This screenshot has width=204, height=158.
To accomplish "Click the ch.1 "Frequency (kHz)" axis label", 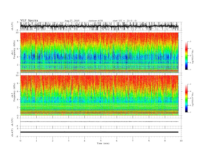I will [14, 50].
